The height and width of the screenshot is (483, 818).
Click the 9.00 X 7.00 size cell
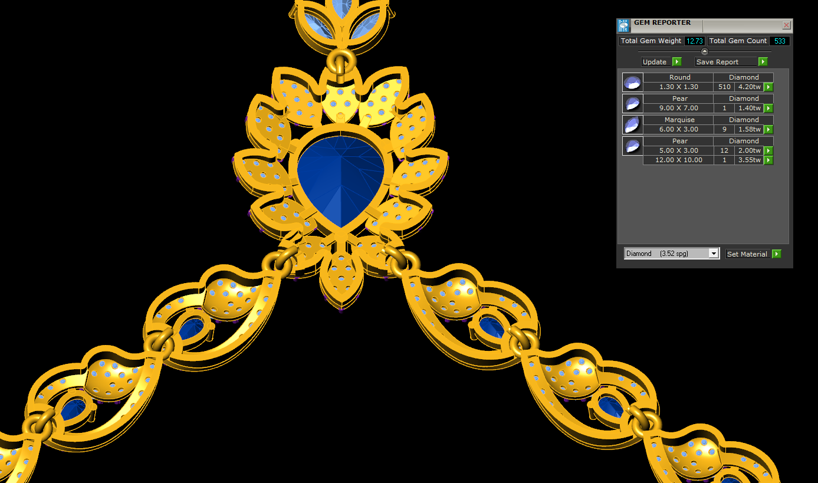tap(678, 109)
